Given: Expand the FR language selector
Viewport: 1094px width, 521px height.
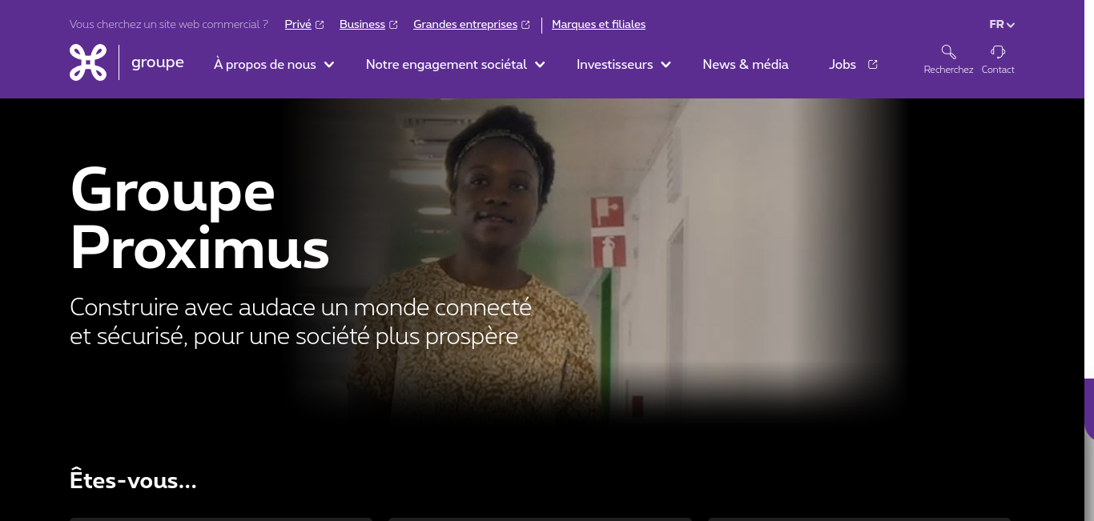Looking at the screenshot, I should click(1002, 25).
